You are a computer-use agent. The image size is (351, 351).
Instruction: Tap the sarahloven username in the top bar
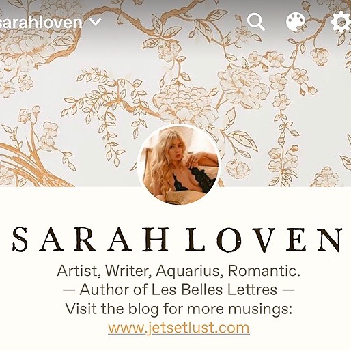(x=41, y=23)
